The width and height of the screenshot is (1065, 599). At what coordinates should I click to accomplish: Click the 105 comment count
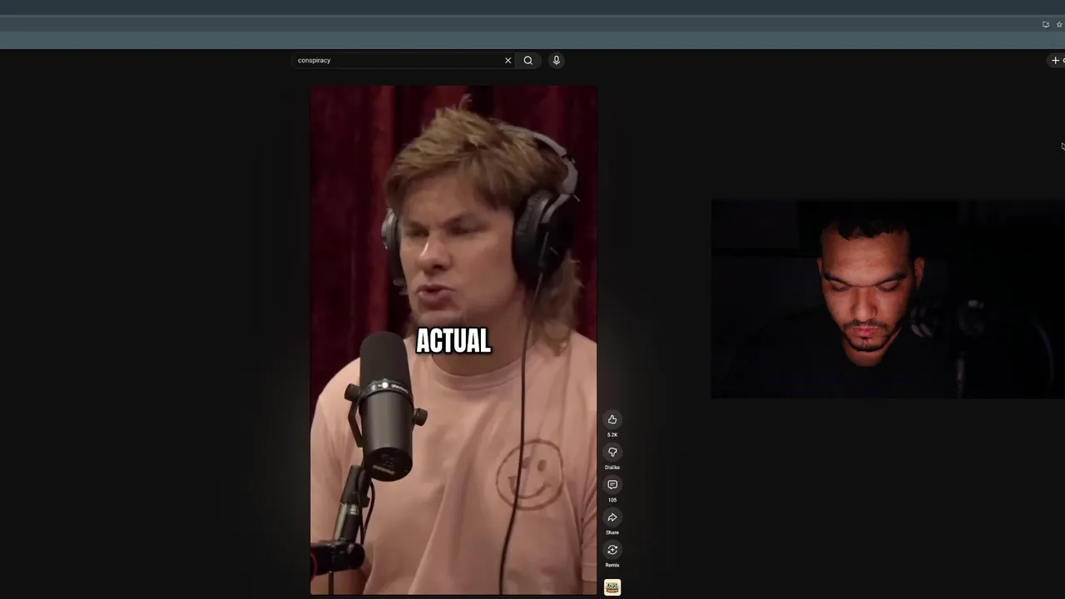click(x=612, y=500)
